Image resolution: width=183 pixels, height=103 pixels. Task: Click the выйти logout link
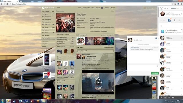113,8
